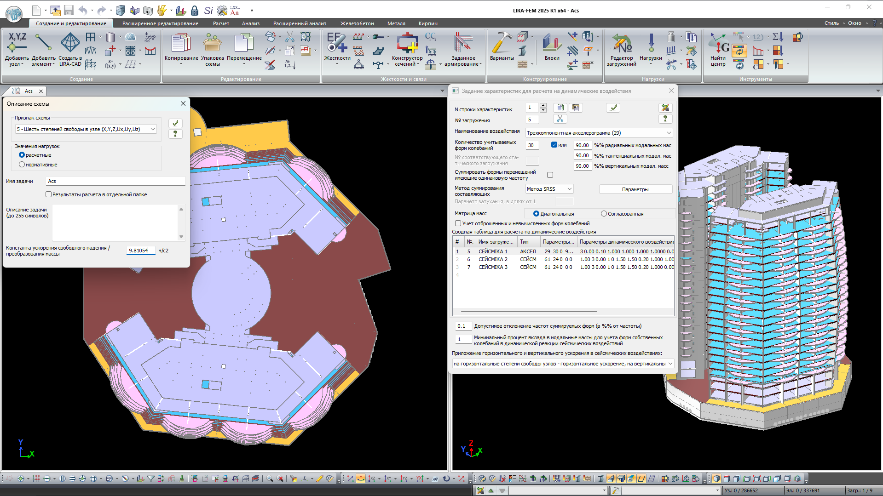Click the Add Node (Добавить узел) icon
The width and height of the screenshot is (883, 496).
(x=17, y=43)
